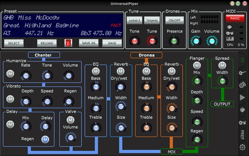Viewport: 249px width, 156px height.
Task: Click the SAVE AS button
Action: click(x=89, y=43)
